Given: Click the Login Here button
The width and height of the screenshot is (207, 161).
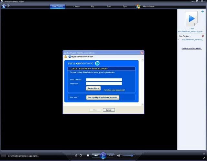Looking at the screenshot, I should [x=93, y=88].
